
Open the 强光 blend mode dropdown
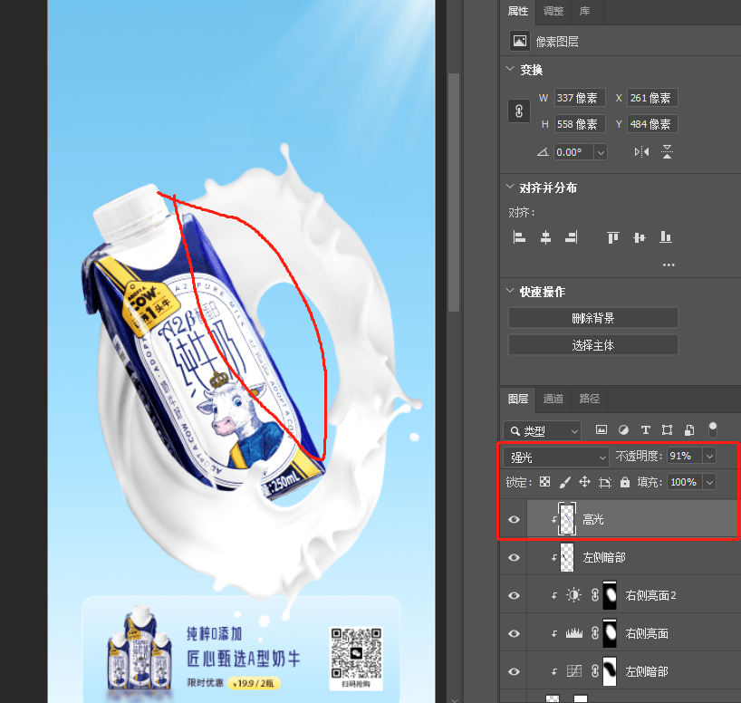(556, 457)
